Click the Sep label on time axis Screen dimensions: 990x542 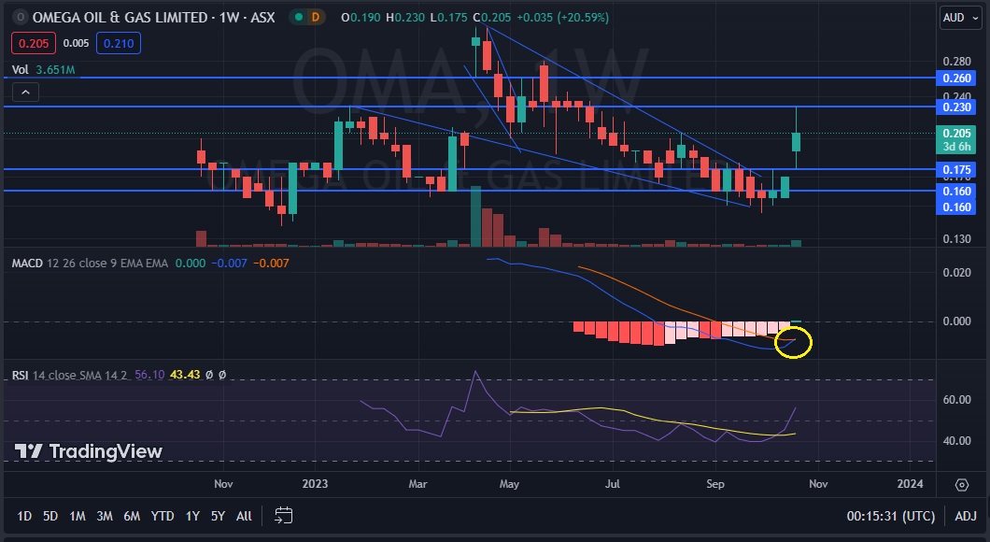point(714,484)
